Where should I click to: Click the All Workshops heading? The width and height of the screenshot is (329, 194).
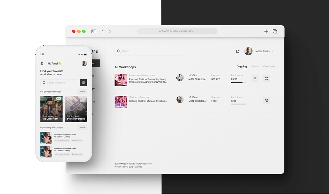125,67
